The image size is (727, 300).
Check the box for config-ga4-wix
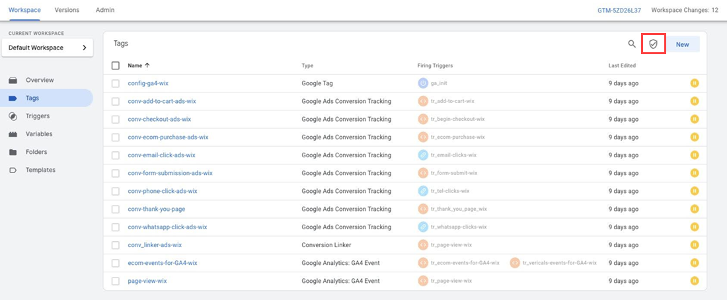116,83
